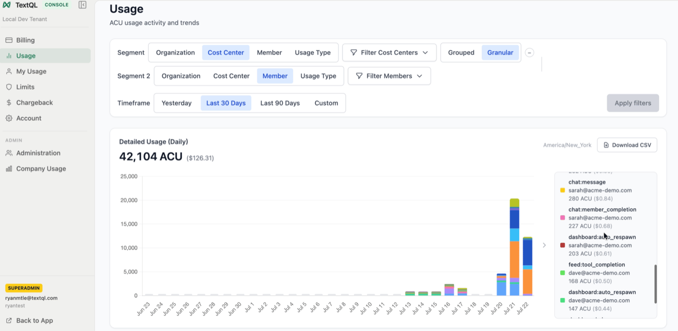Viewport: 678px width, 331px height.
Task: Click the CONSOLE label beside the logo
Action: point(56,5)
